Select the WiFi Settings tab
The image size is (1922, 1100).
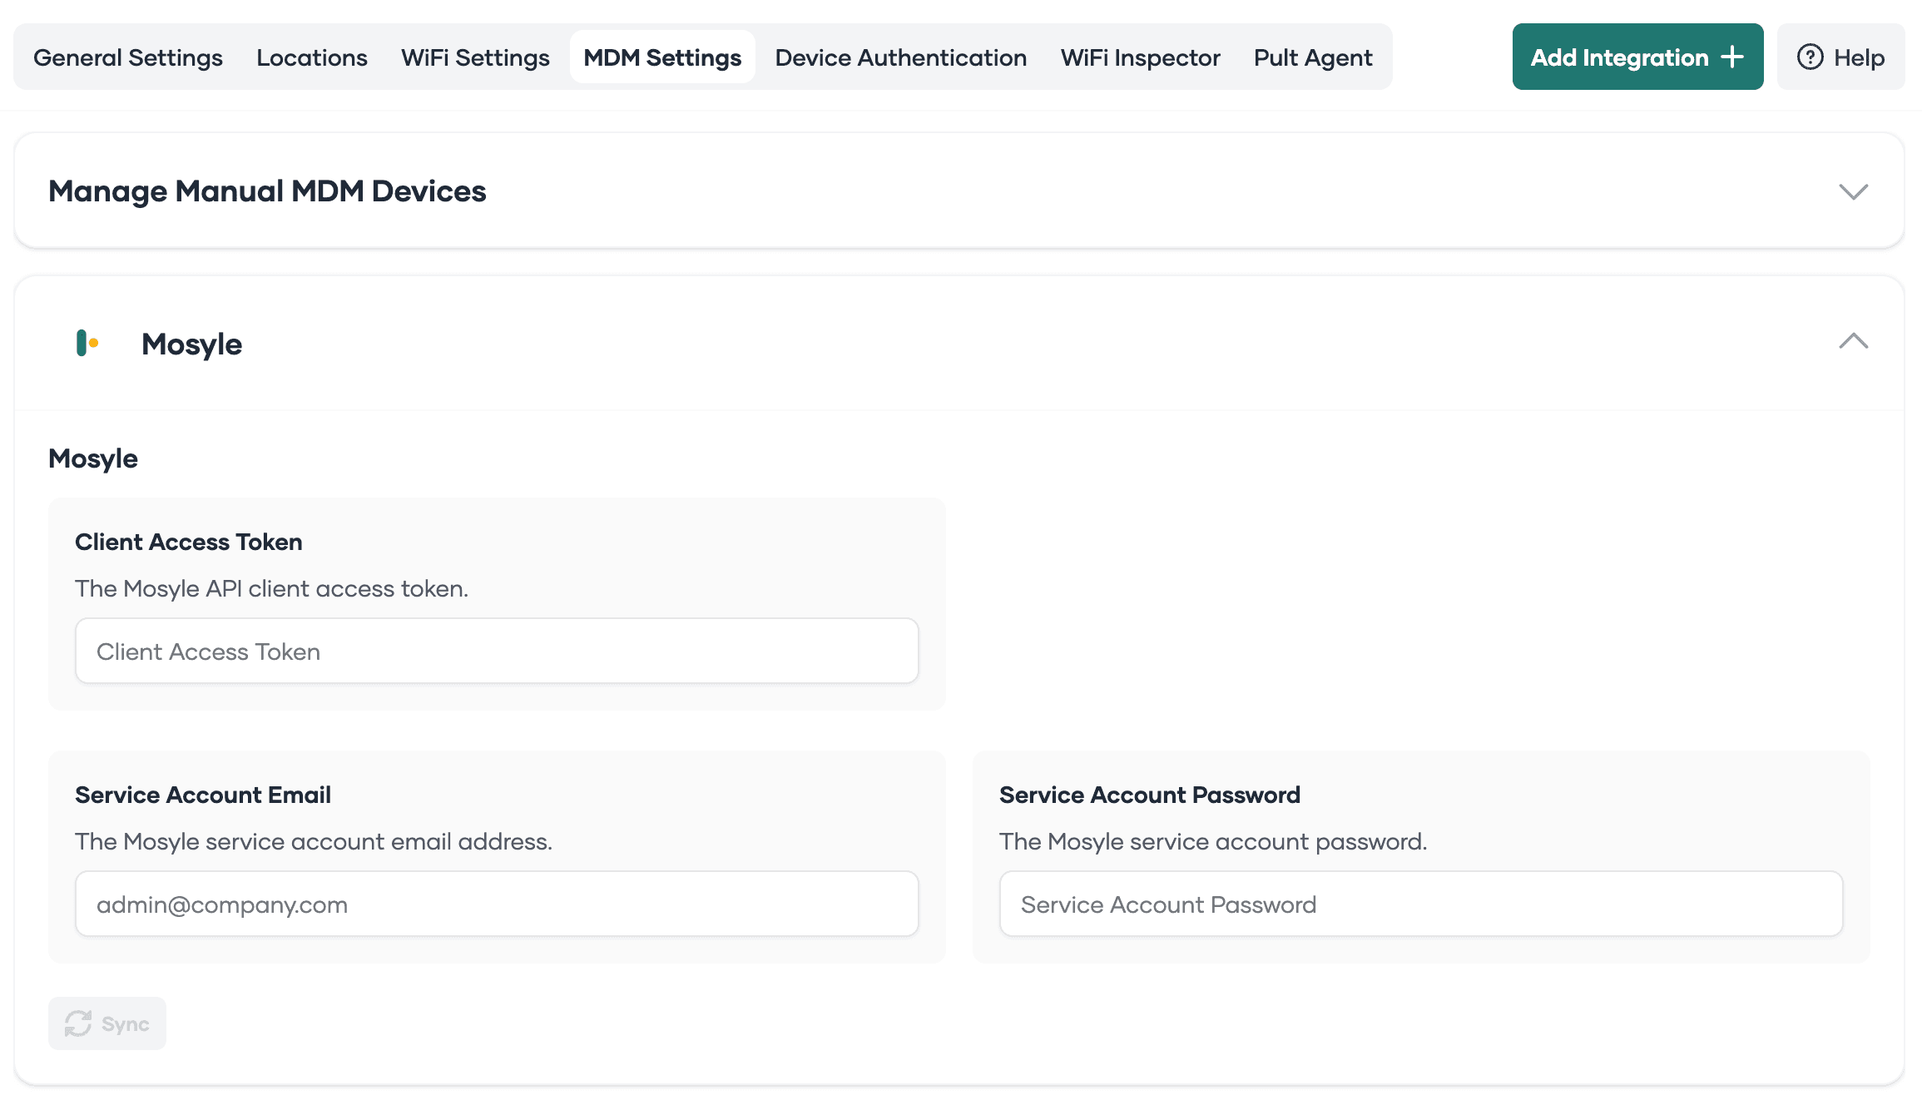[474, 57]
